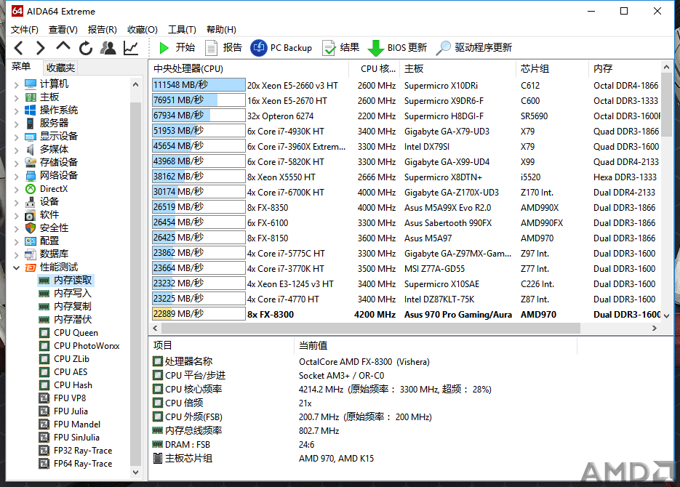Image resolution: width=680 pixels, height=487 pixels.
Task: Select the FPU Julia benchmark
Action: pos(63,411)
